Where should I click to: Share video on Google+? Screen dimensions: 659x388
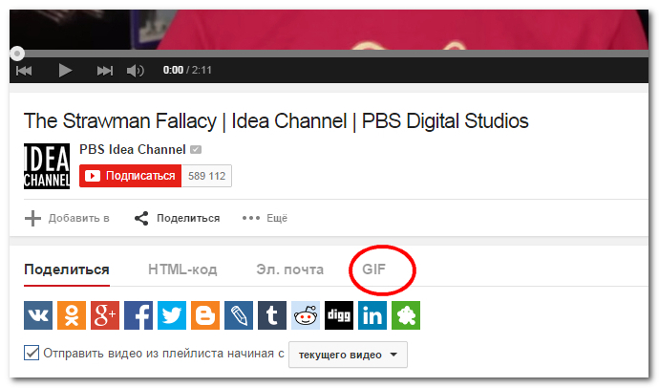[x=105, y=315]
